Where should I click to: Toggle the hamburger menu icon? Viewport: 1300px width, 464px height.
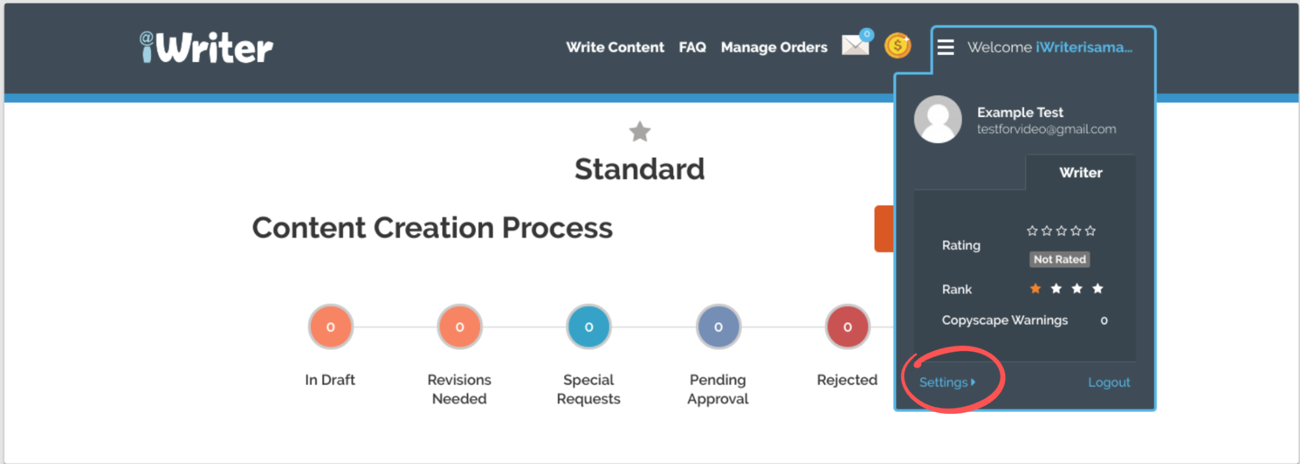(x=946, y=47)
